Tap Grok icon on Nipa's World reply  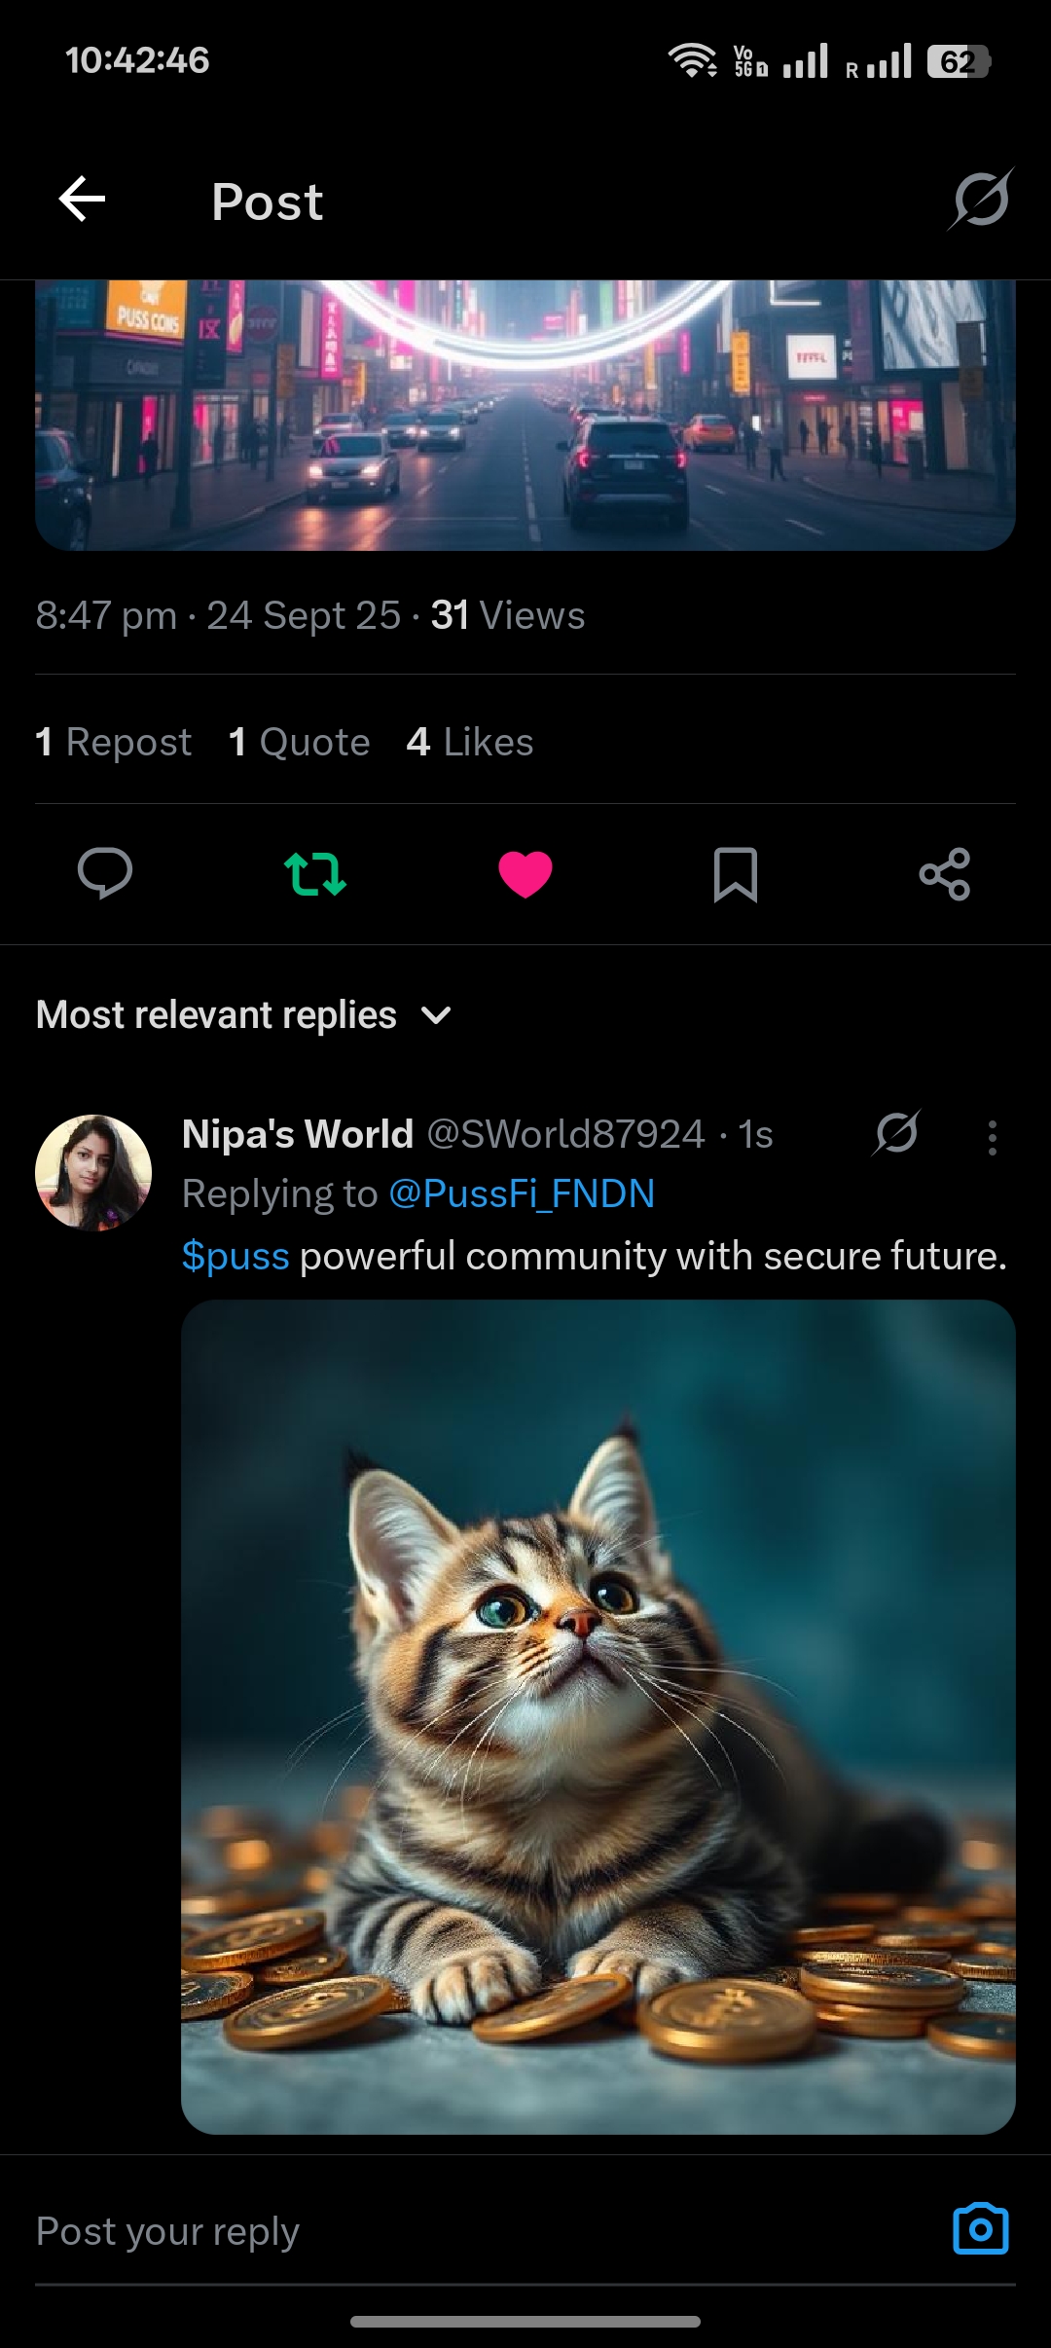click(896, 1134)
